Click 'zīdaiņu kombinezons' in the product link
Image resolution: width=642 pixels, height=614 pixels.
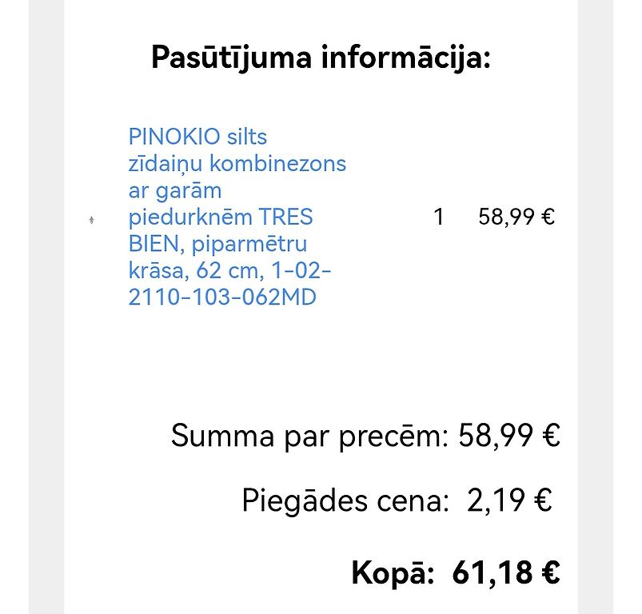pyautogui.click(x=237, y=164)
